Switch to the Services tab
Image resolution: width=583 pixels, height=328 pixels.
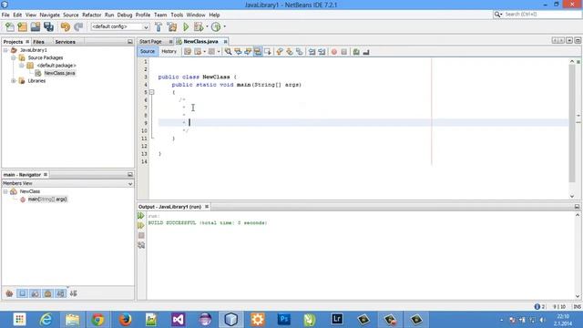(65, 42)
